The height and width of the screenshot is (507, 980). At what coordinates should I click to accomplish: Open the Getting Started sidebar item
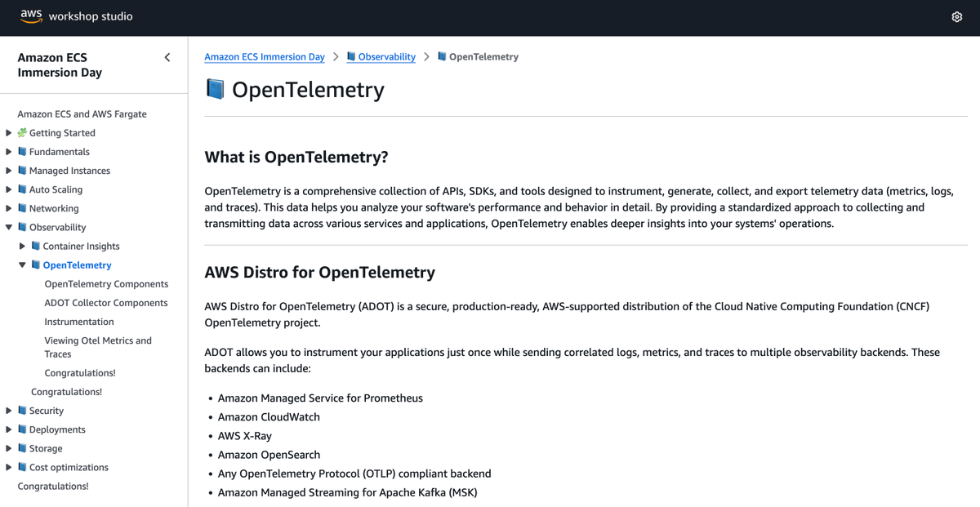tap(62, 133)
